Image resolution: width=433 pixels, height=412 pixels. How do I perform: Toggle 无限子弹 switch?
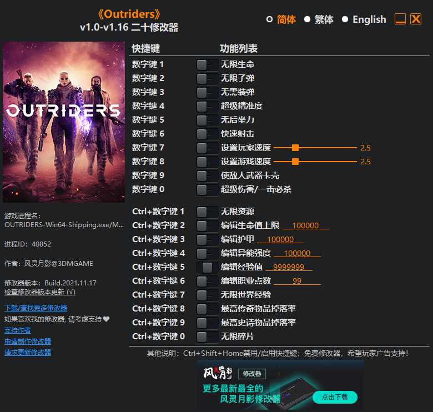(x=207, y=79)
